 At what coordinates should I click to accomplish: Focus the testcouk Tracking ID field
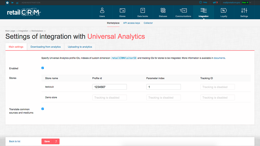click(217, 87)
